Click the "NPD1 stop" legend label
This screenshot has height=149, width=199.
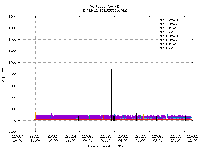pos(168,40)
